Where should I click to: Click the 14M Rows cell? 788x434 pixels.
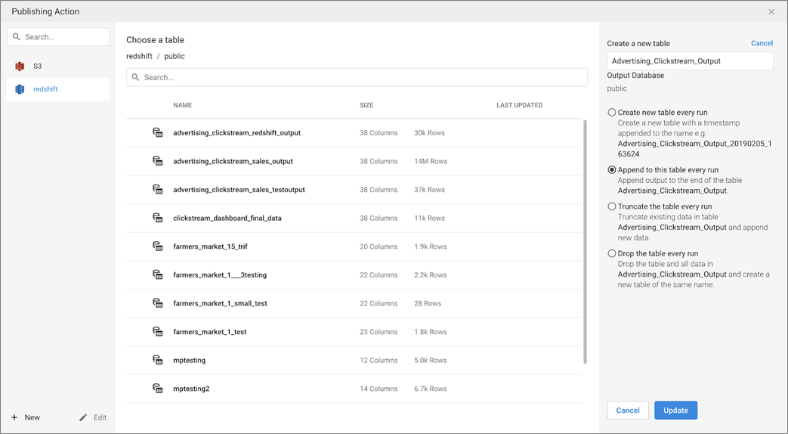[x=431, y=161]
